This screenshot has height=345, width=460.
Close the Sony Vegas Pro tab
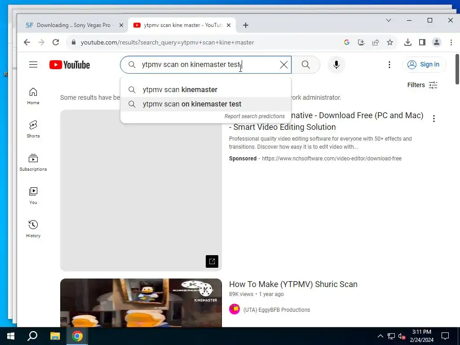pyautogui.click(x=121, y=25)
